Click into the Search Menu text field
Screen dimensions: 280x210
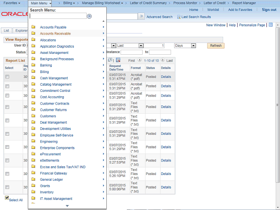point(58,16)
